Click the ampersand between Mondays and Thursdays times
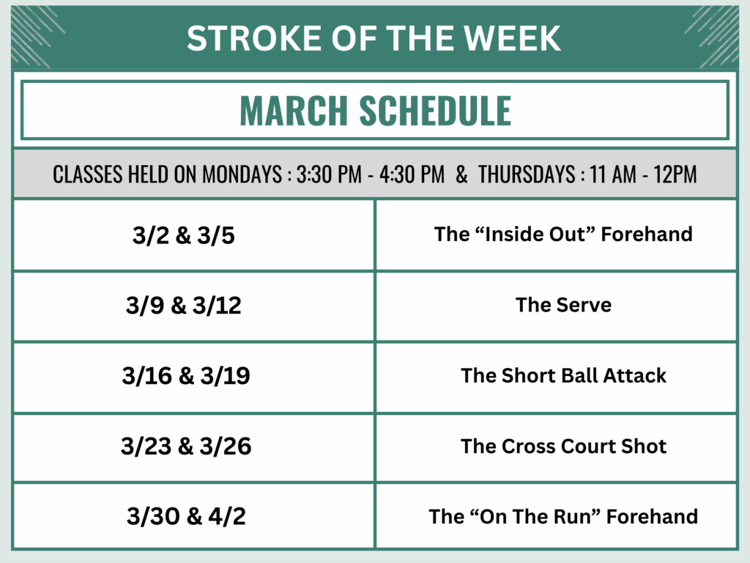750x563 pixels. pyautogui.click(x=461, y=174)
